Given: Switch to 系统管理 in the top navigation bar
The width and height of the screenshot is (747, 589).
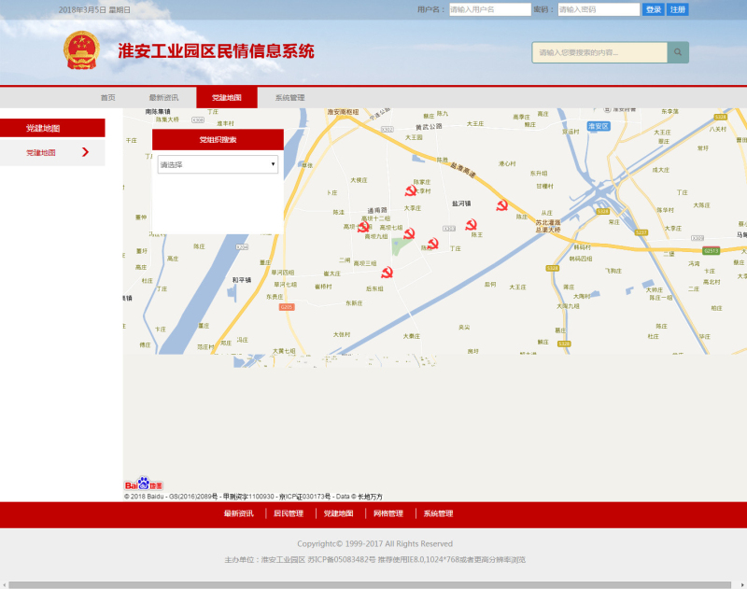Looking at the screenshot, I should [289, 98].
